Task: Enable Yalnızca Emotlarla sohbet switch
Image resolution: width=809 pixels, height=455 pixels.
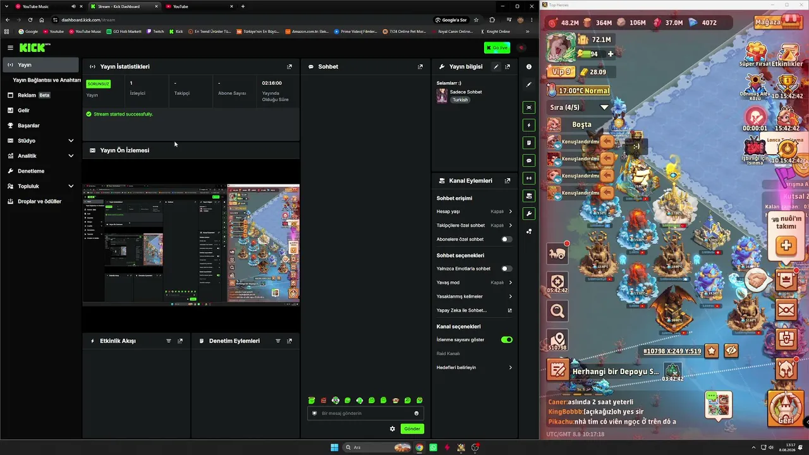Action: tap(506, 269)
